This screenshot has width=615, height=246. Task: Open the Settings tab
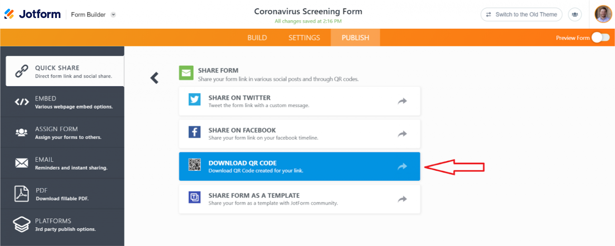point(304,38)
